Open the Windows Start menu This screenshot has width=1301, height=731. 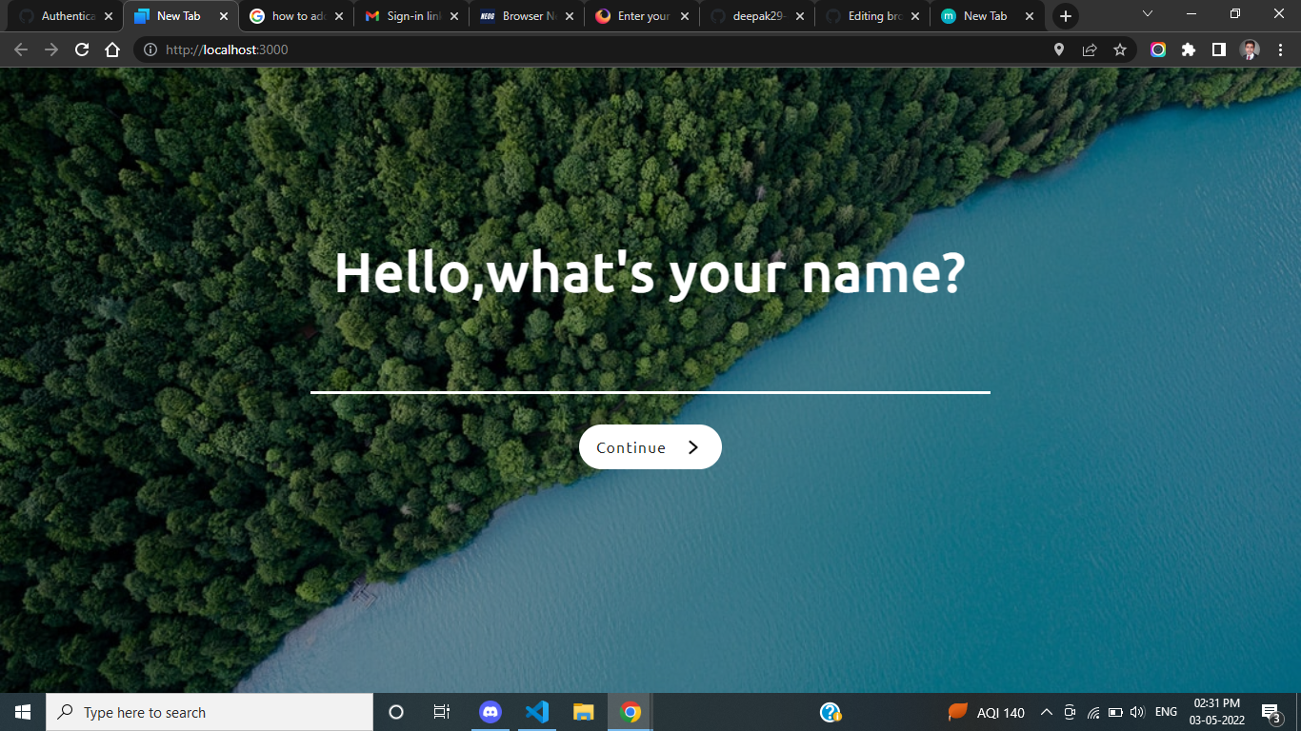23,712
